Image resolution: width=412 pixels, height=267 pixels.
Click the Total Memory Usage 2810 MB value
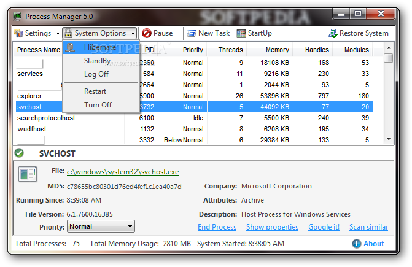tap(177, 244)
